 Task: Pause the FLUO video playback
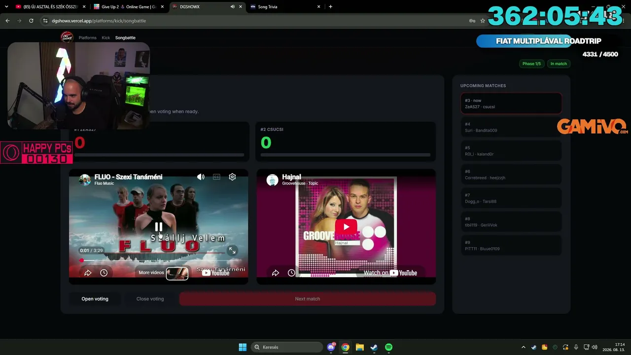coord(158,227)
